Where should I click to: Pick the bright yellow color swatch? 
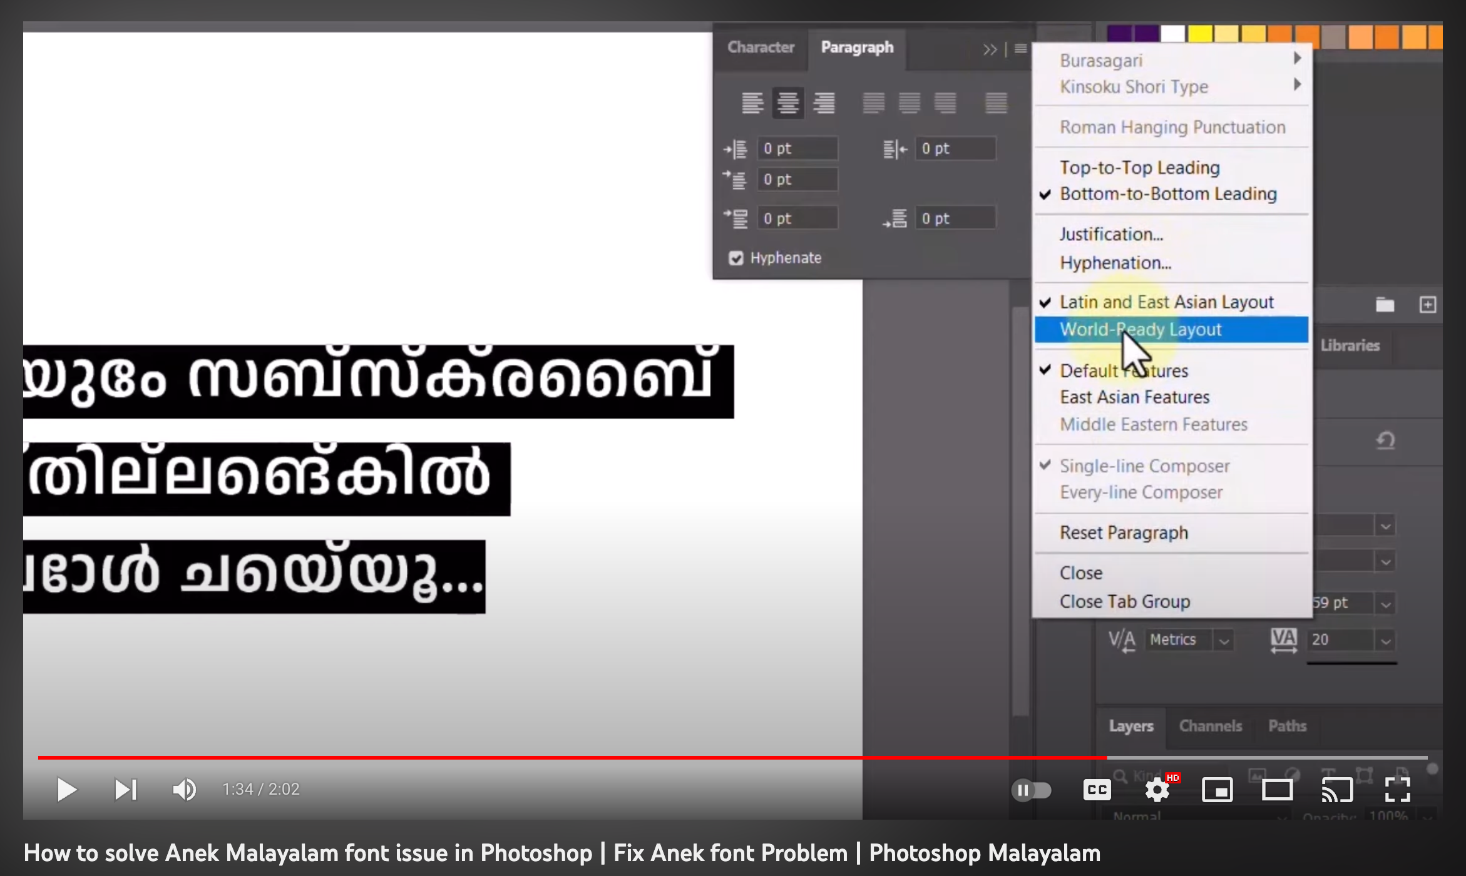click(1200, 34)
